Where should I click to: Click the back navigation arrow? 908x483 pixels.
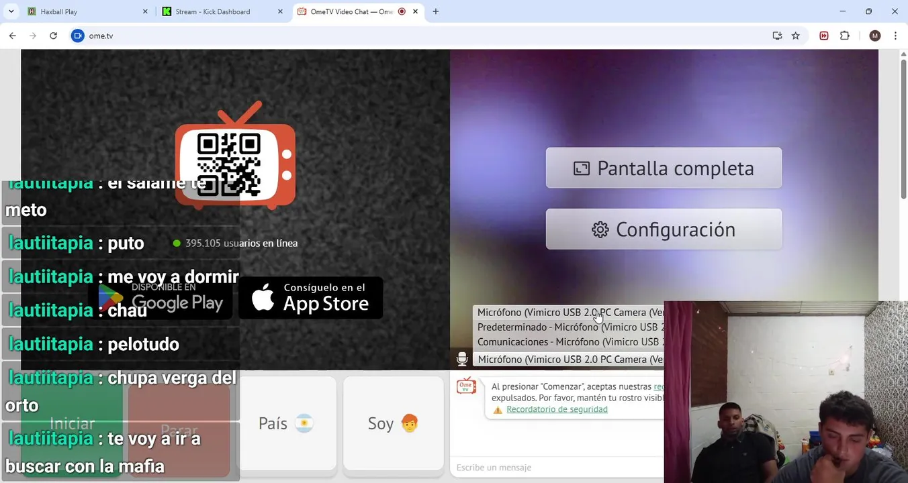tap(12, 36)
